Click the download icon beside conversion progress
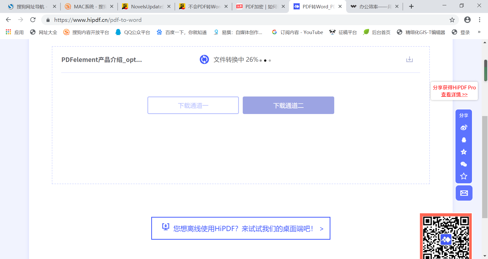This screenshot has height=259, width=488. (409, 59)
